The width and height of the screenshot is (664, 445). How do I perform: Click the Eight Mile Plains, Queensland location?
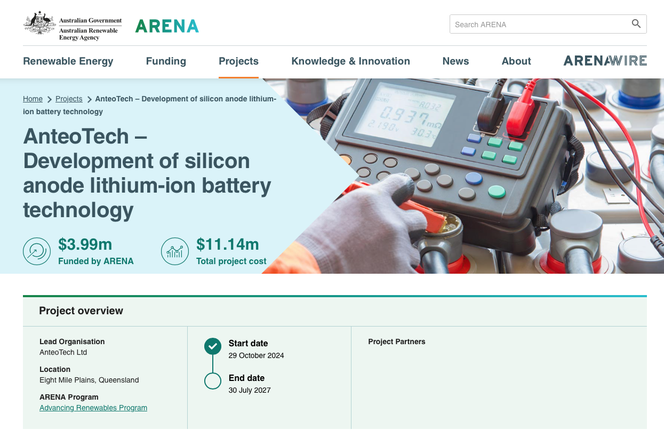(89, 380)
